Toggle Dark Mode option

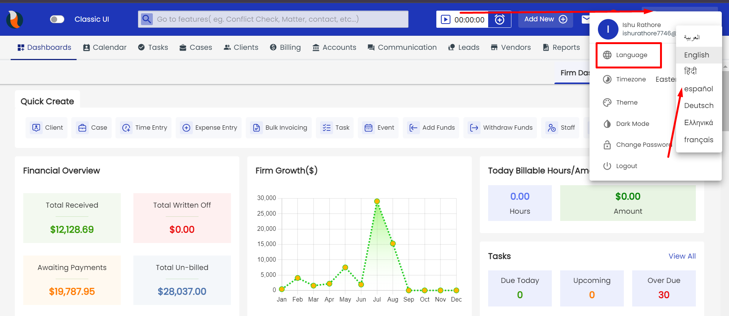(632, 124)
